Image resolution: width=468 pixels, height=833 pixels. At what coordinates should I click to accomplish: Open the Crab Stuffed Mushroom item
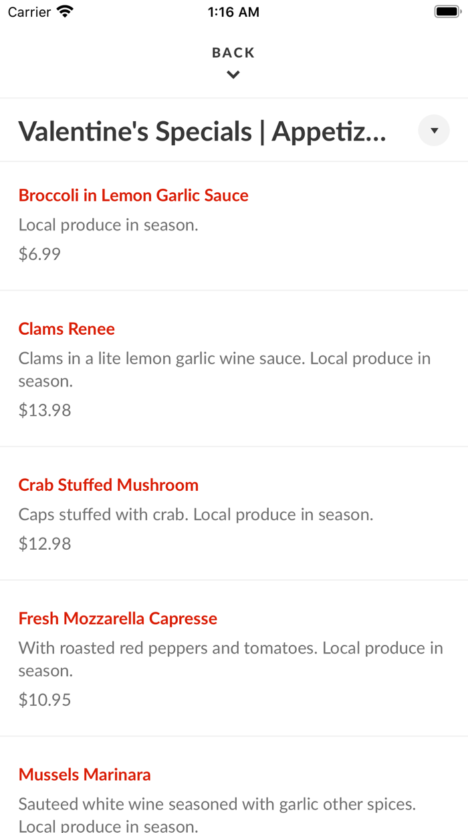pyautogui.click(x=108, y=485)
